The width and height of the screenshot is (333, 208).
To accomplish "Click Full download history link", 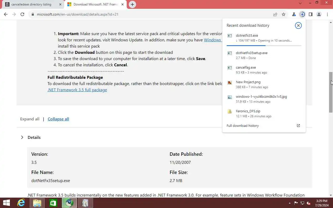I will [242, 126].
